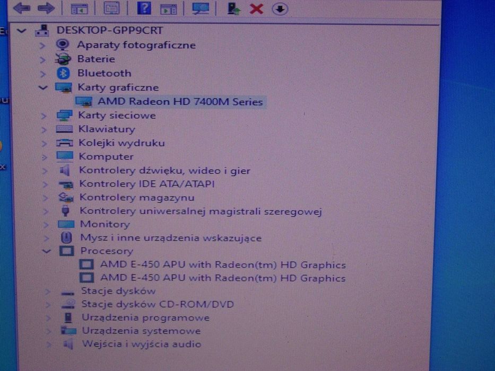Scan for hardware changes monitor icon
495x371 pixels.
pos(201,8)
